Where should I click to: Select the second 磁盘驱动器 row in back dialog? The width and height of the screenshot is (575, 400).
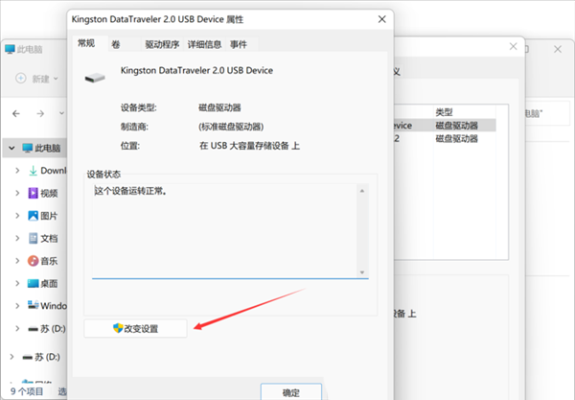tap(446, 139)
